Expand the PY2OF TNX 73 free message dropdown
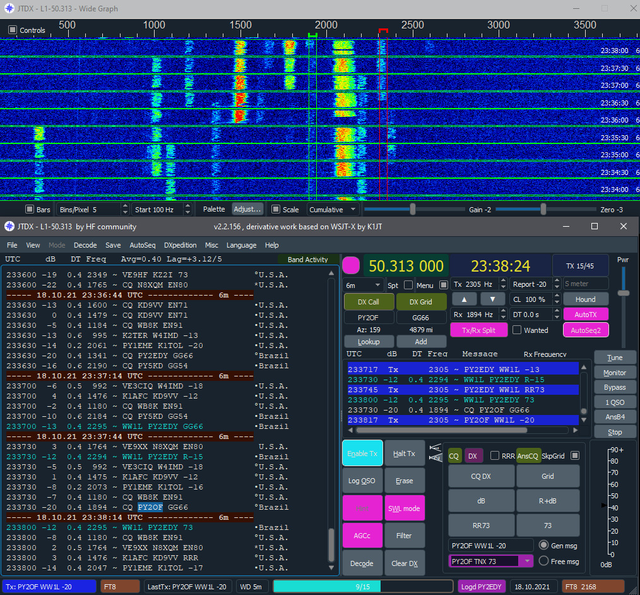This screenshot has height=595, width=640. pos(527,561)
